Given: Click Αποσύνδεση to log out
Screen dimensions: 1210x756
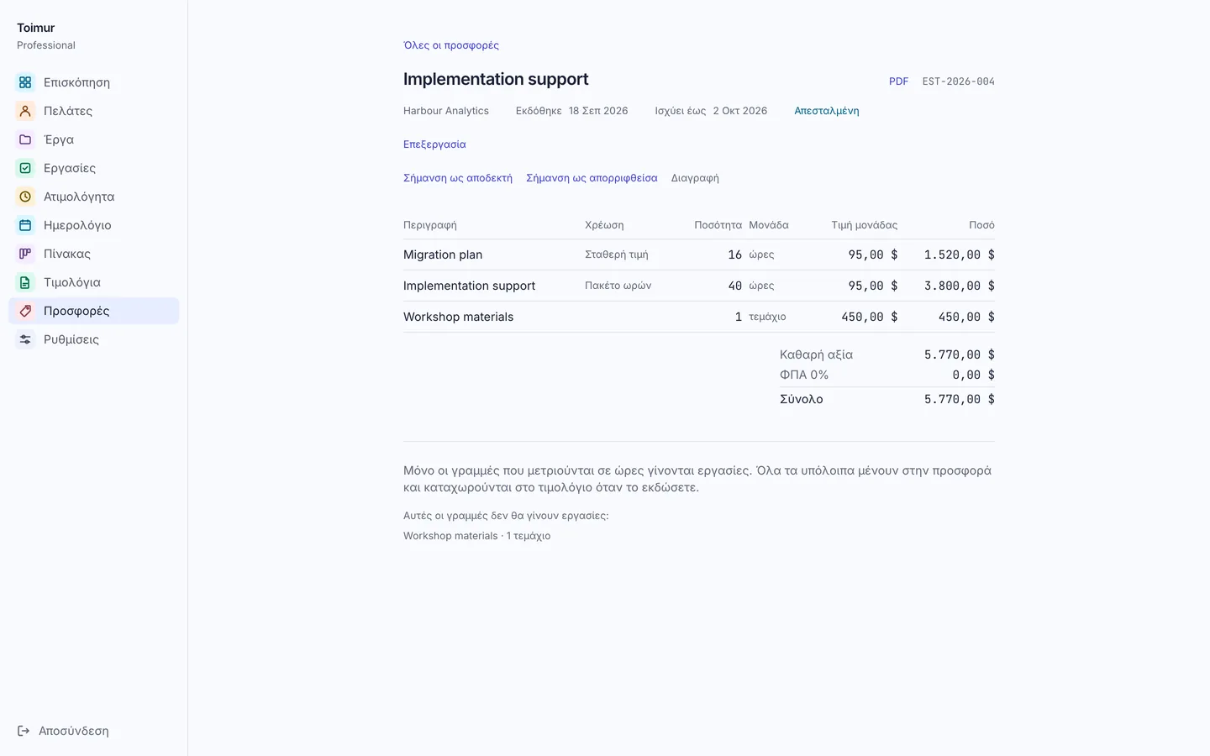Looking at the screenshot, I should coord(63,731).
